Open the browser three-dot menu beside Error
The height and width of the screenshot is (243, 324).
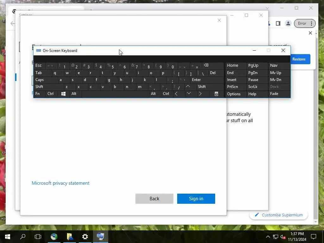(311, 23)
